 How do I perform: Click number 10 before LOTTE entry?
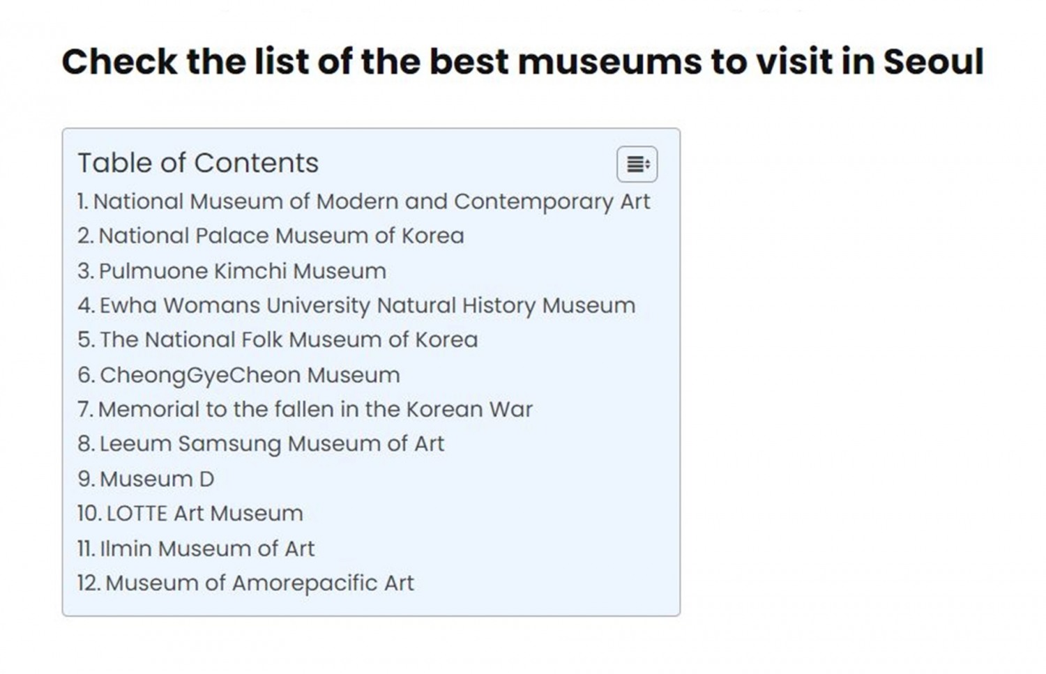coord(89,514)
